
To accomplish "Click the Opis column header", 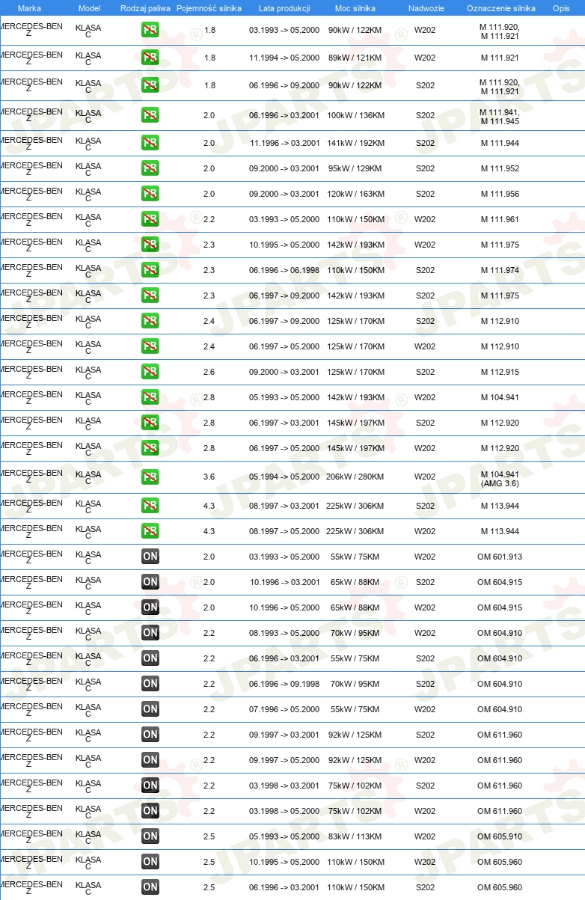I will (561, 8).
